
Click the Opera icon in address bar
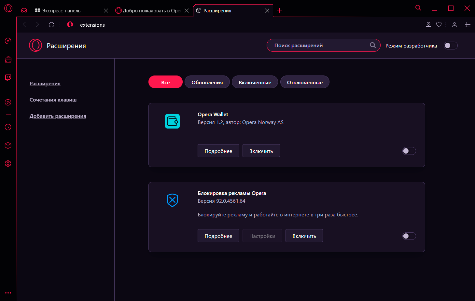tap(70, 24)
